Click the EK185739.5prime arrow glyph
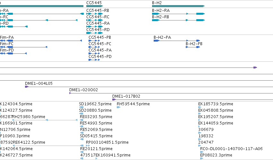 tap(200, 107)
